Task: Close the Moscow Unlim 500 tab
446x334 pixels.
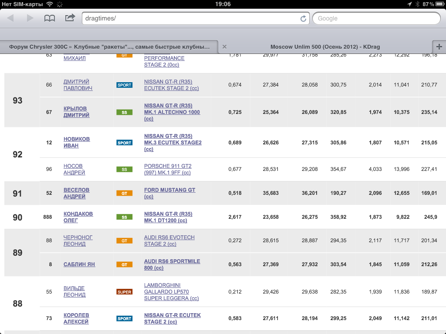Action: point(224,47)
